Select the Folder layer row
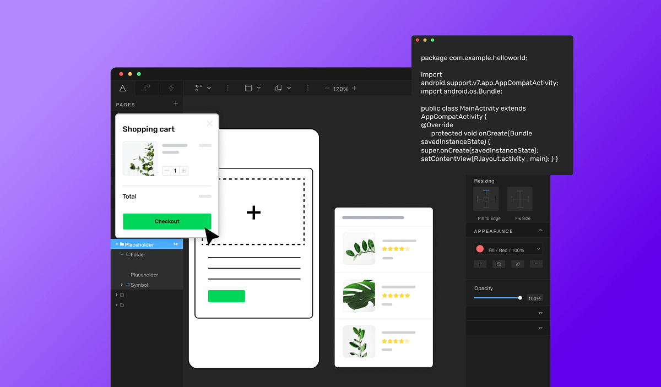Viewport: 661px width, 387px height. coord(147,254)
